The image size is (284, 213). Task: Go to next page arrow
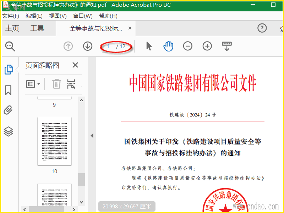point(88,46)
